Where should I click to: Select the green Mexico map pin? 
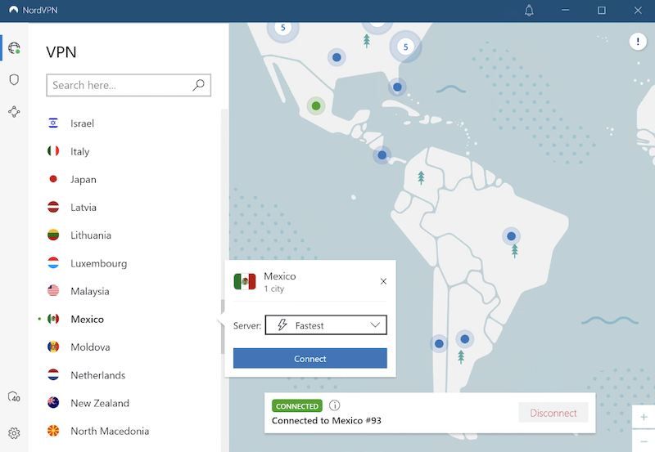(x=316, y=106)
